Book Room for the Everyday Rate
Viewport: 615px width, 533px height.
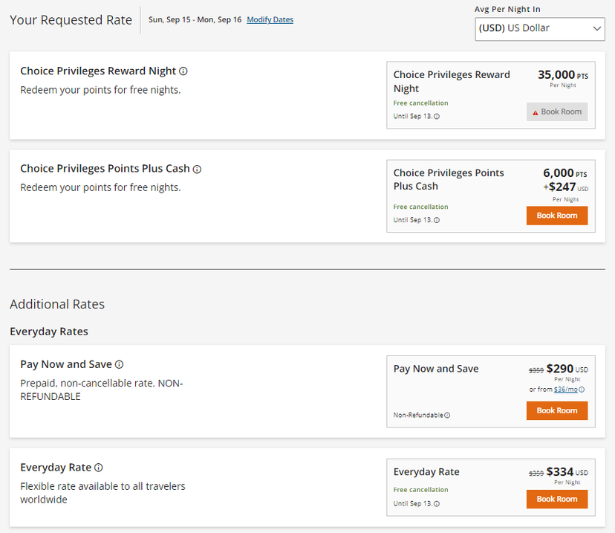click(x=557, y=499)
